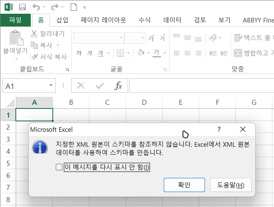The image size is (274, 207).
Task: Click the formula bar input area
Action: [202, 86]
